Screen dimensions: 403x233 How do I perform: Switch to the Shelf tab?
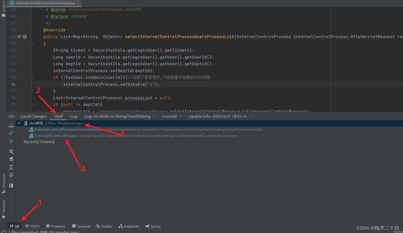58,116
